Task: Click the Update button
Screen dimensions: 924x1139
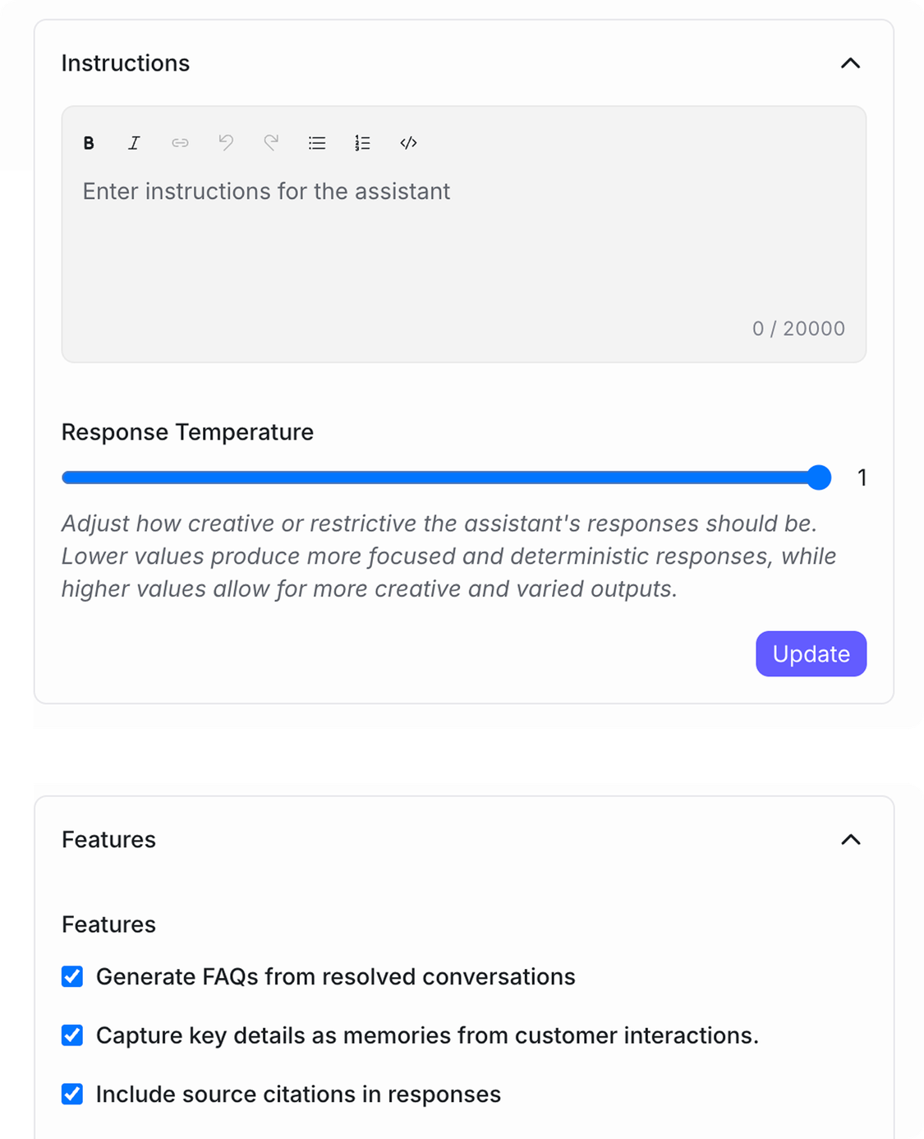Action: tap(811, 654)
